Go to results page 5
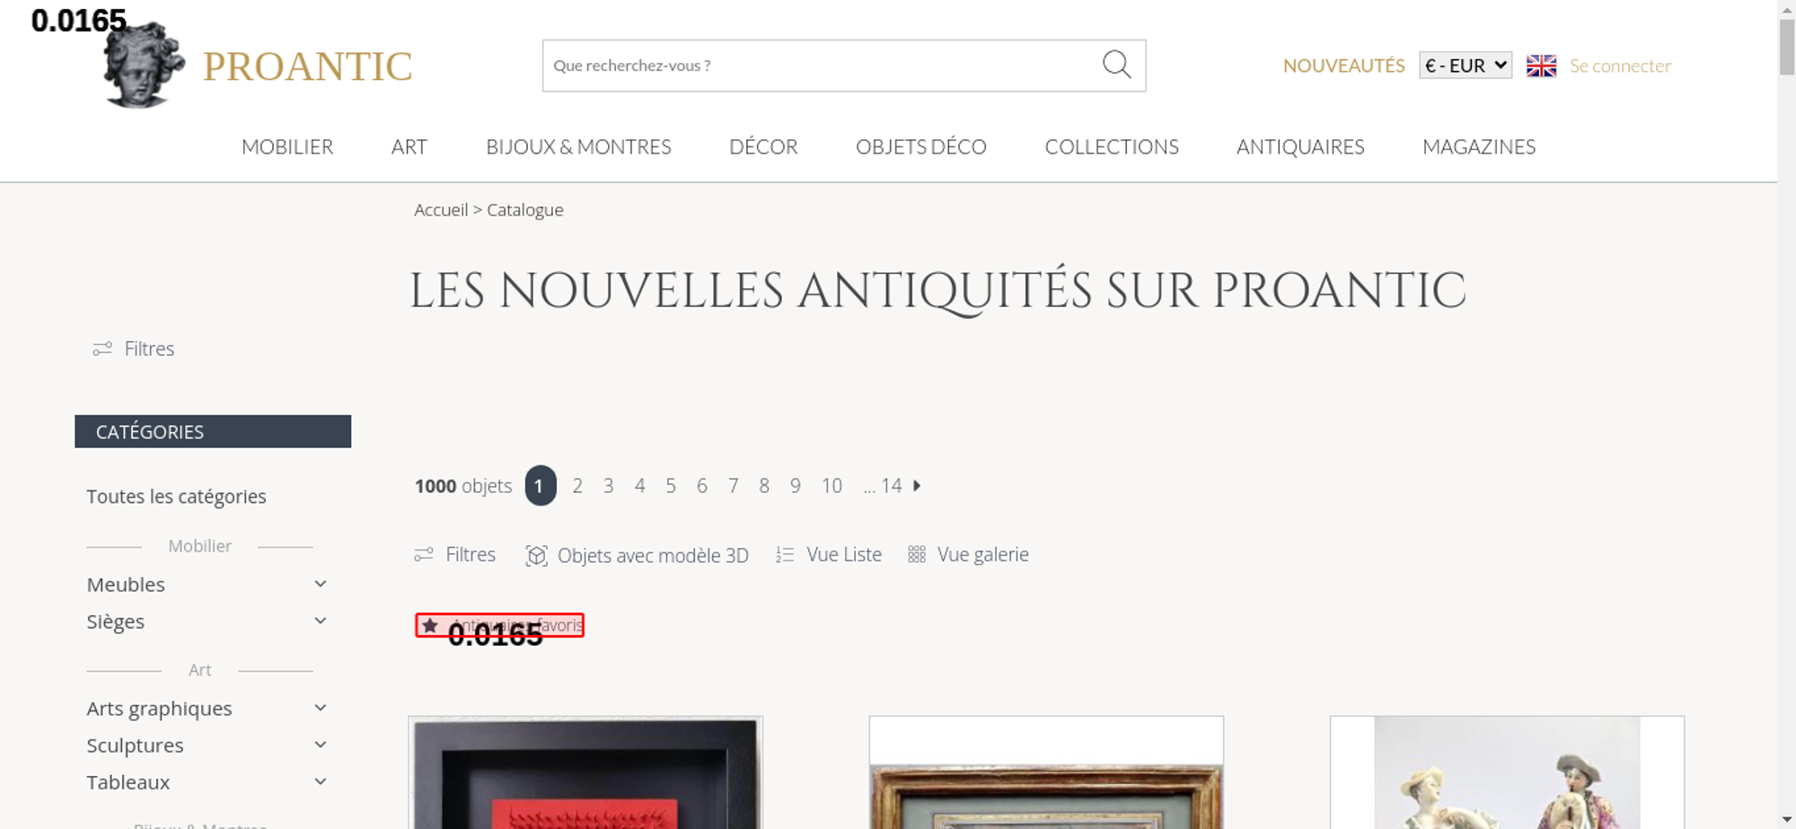The image size is (1796, 829). pyautogui.click(x=671, y=486)
